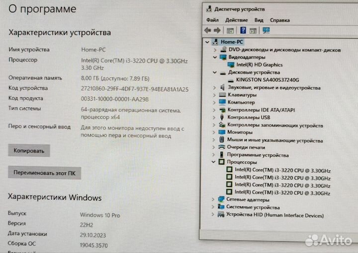Expand the Контроллеры IDE ATA/ATAPI node

(214, 110)
